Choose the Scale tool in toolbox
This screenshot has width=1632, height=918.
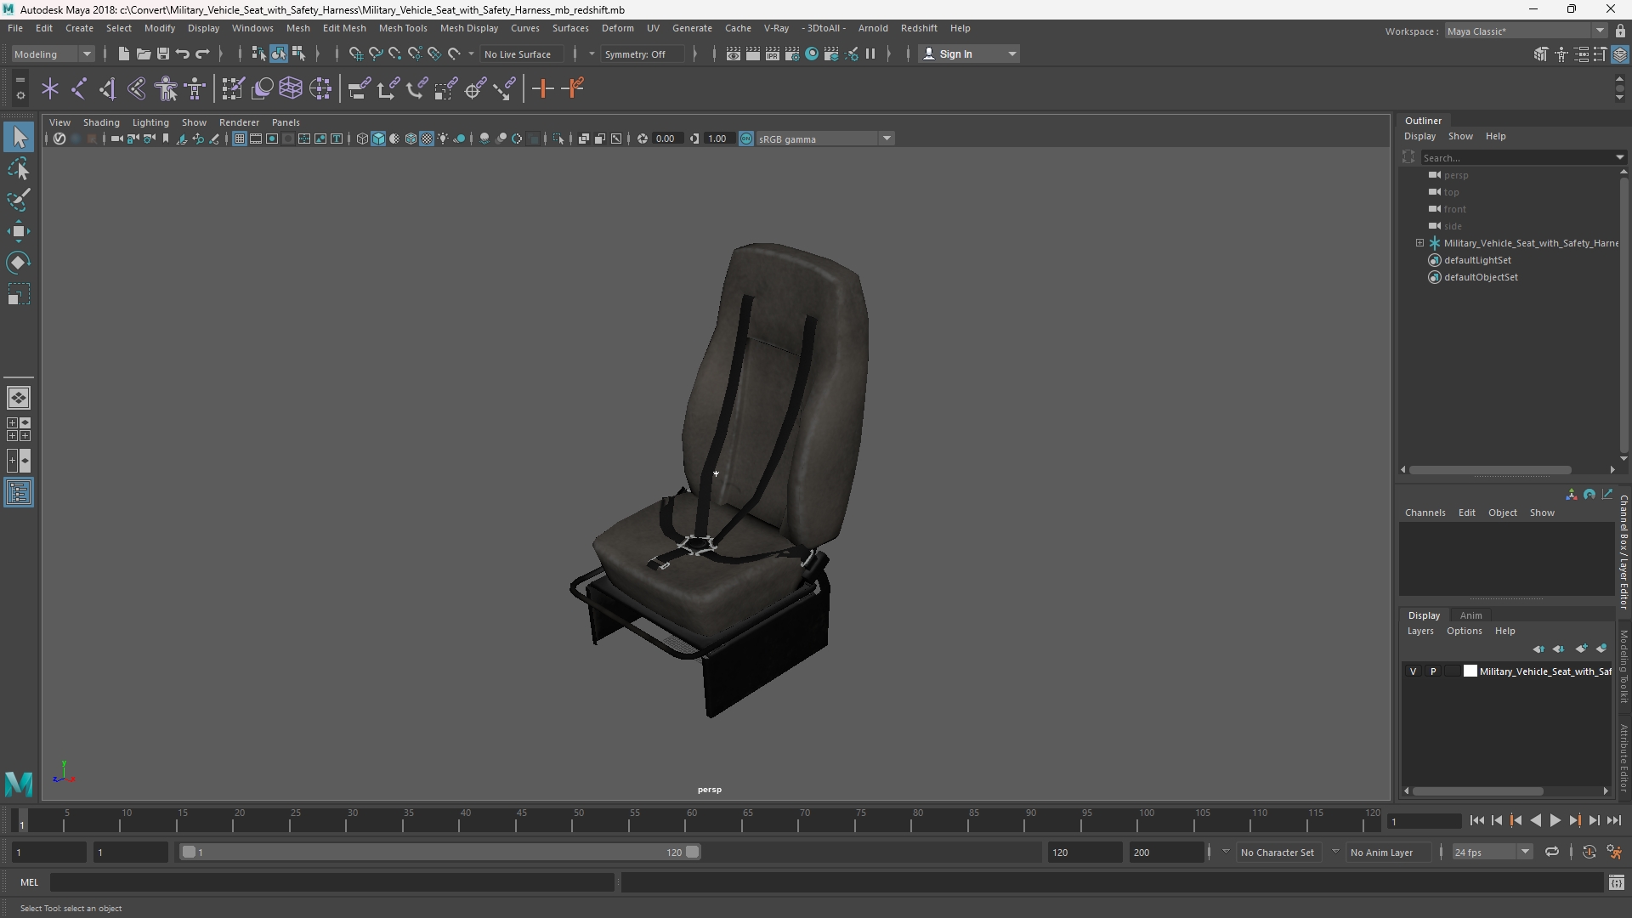click(19, 294)
